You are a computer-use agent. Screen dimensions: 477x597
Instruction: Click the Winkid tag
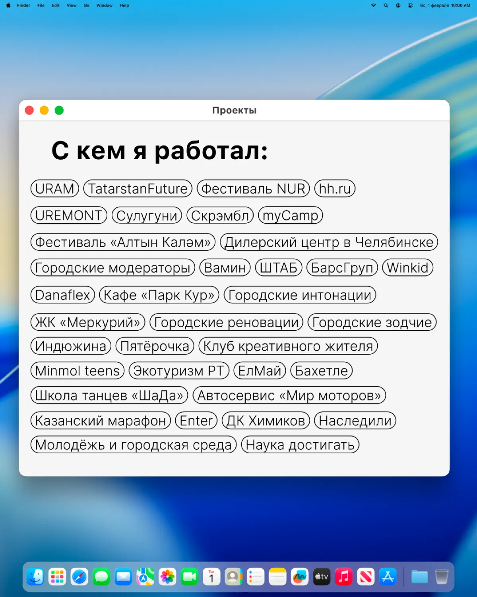[408, 267]
